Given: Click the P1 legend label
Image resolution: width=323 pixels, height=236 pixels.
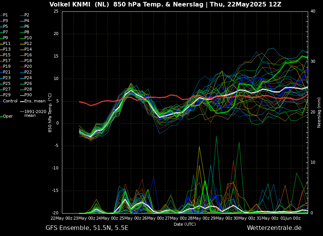Looking at the screenshot, I should point(5,15).
